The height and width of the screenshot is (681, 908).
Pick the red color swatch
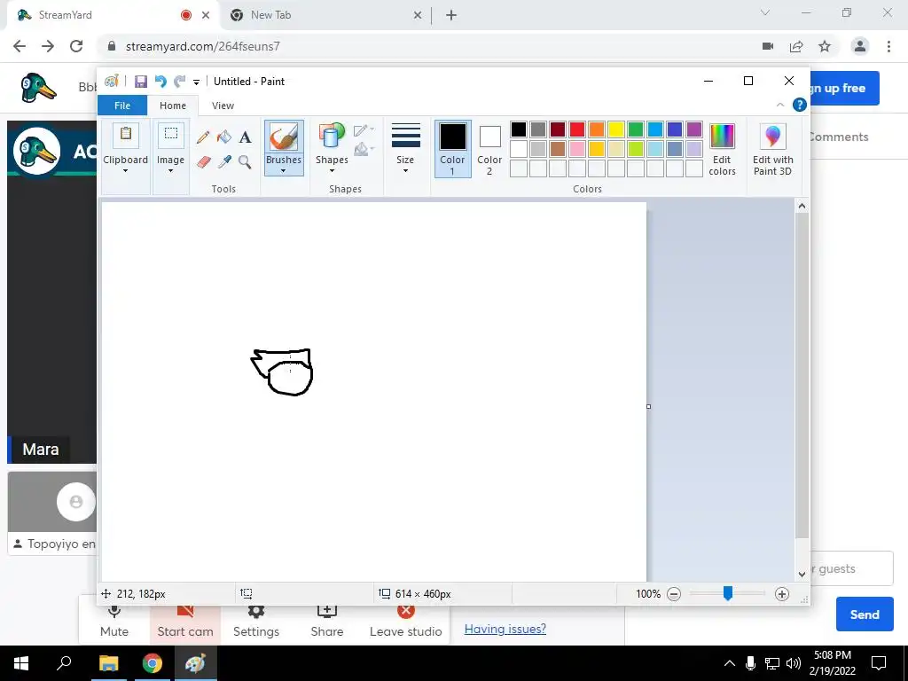(577, 129)
